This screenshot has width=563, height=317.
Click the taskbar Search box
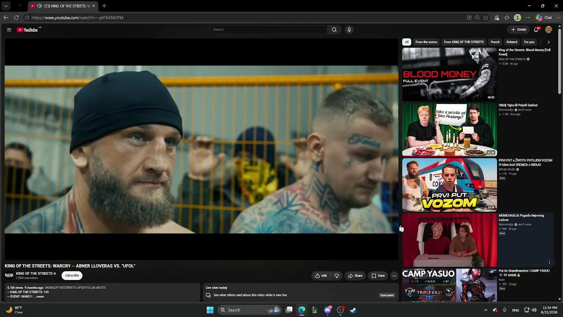click(x=249, y=310)
